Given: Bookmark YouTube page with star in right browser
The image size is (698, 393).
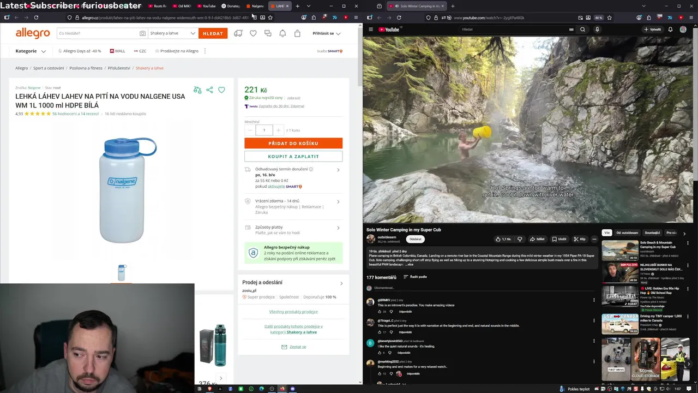Looking at the screenshot, I should coord(609,17).
